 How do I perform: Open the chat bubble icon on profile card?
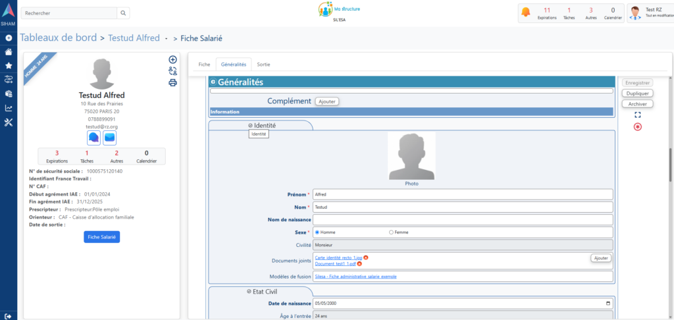[93, 138]
